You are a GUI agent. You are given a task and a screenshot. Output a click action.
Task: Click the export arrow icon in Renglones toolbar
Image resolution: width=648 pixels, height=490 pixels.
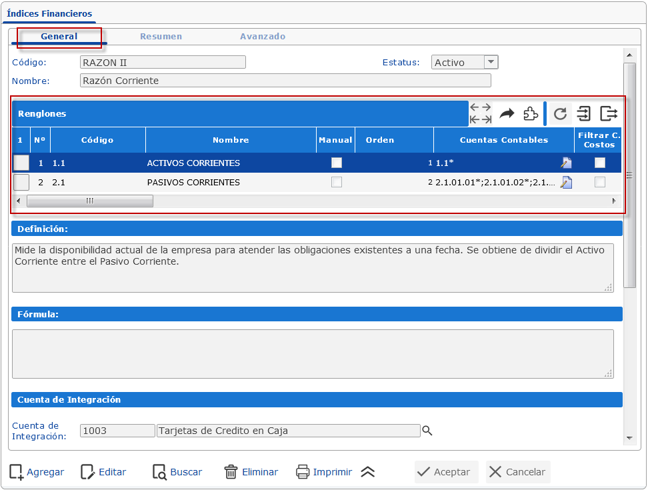point(608,114)
